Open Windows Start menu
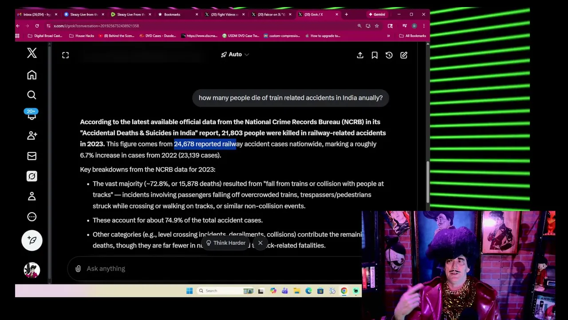The height and width of the screenshot is (320, 568). [189, 291]
